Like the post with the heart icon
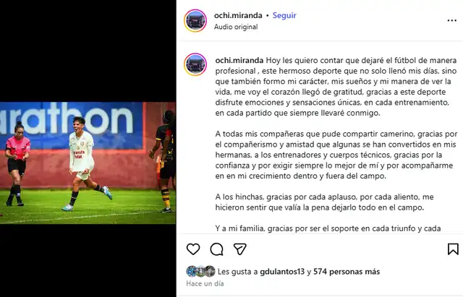This screenshot has height=297, width=463. [193, 249]
